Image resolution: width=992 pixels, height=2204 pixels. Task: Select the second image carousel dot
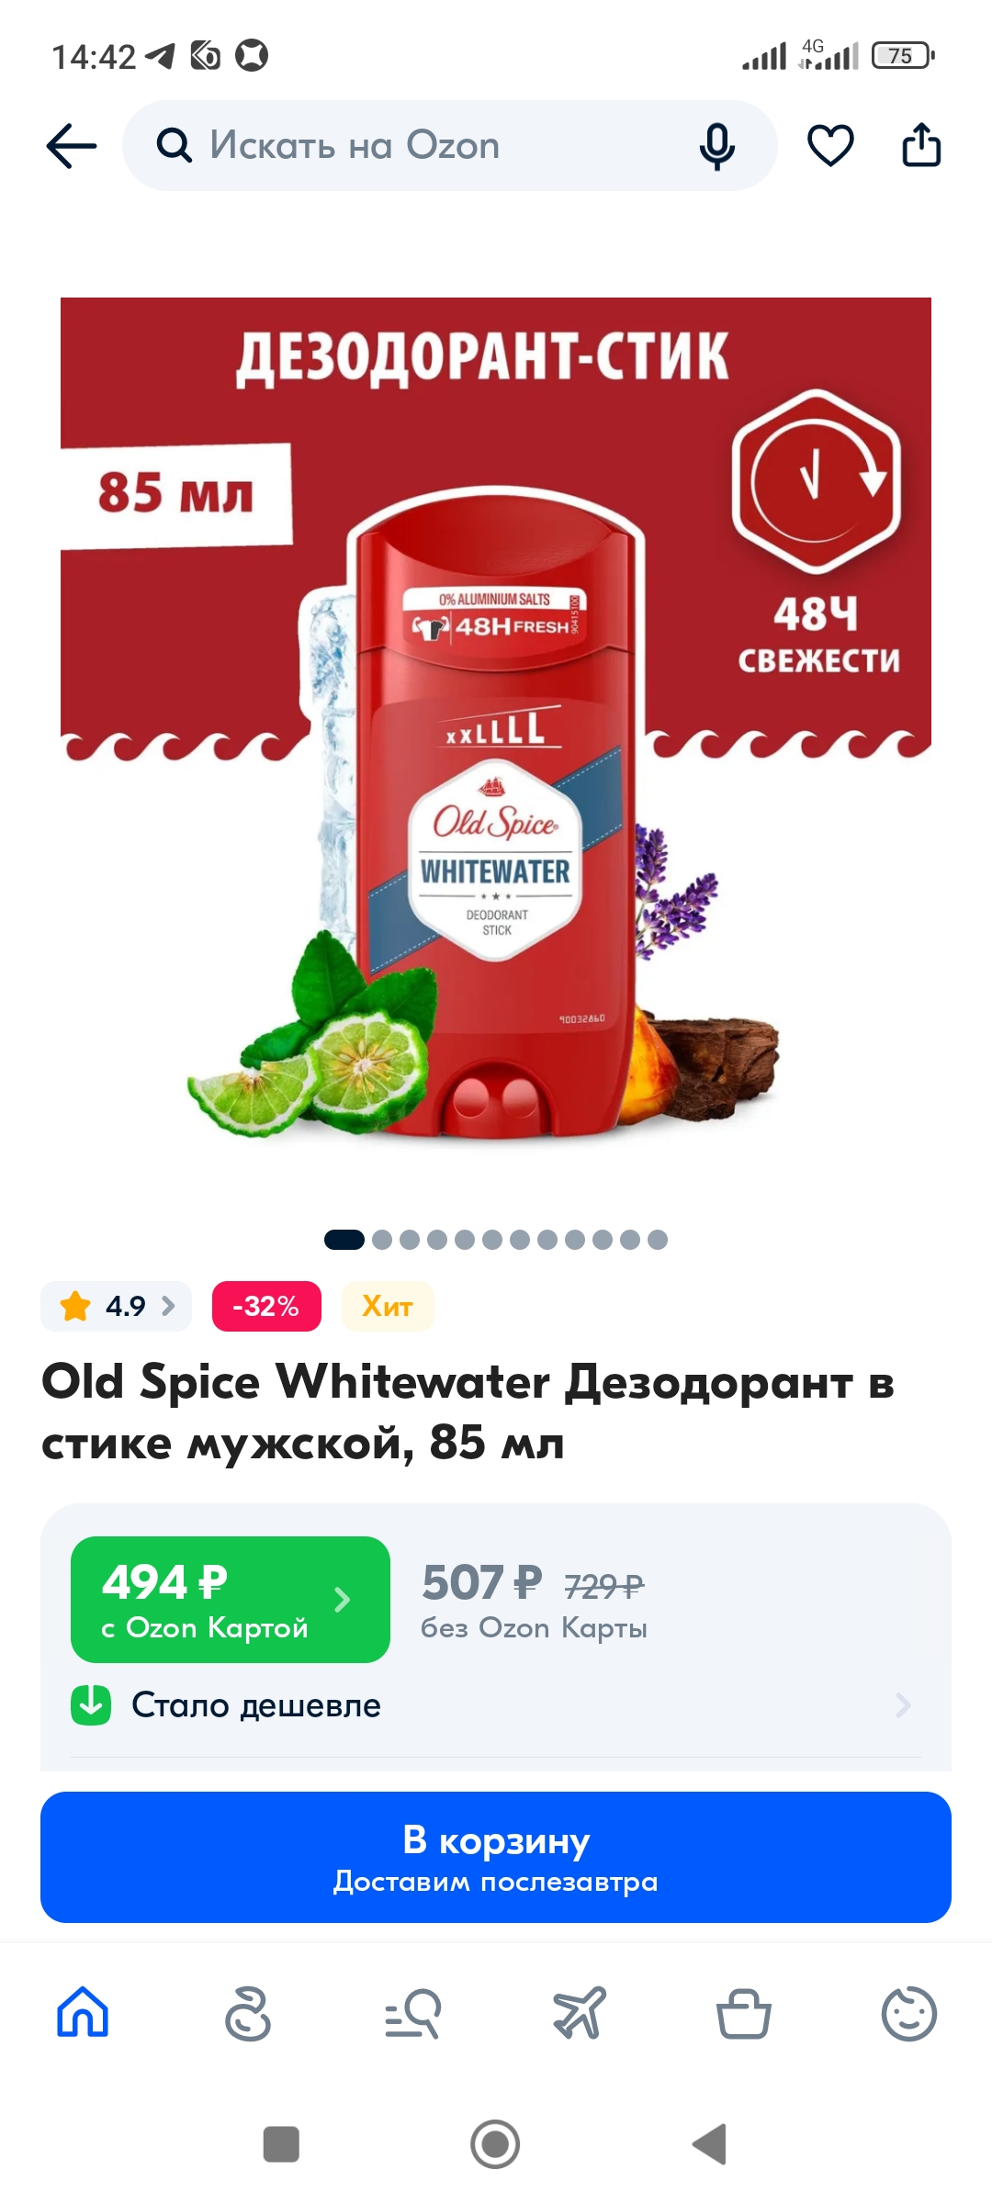(x=382, y=1240)
